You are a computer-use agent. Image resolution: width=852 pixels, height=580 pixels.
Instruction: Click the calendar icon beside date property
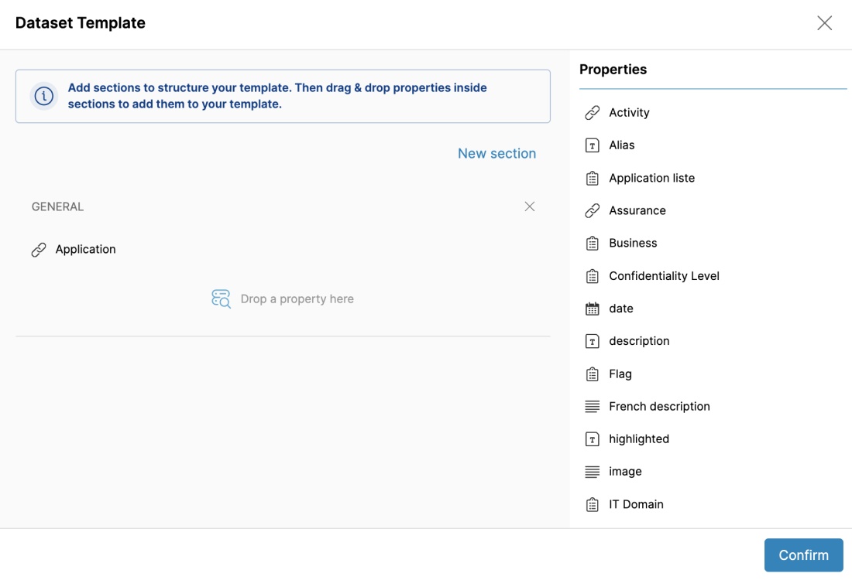[x=593, y=309]
